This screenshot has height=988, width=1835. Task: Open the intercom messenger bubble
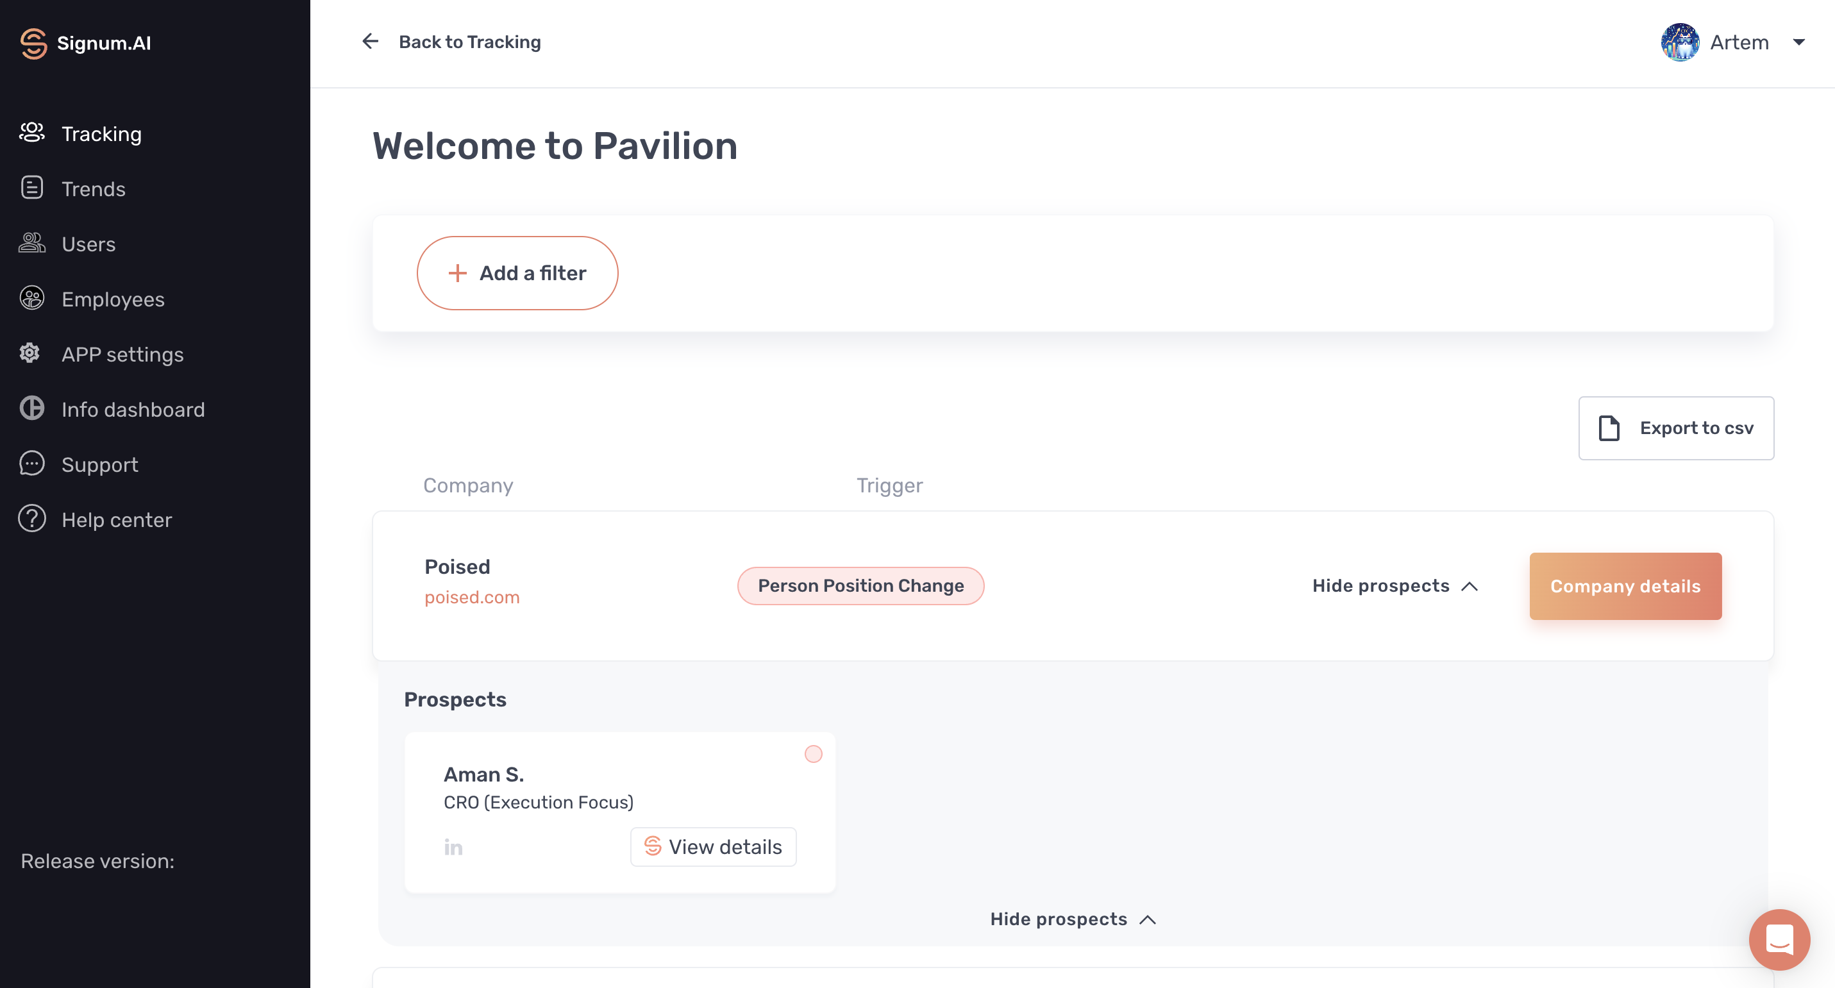tap(1779, 939)
